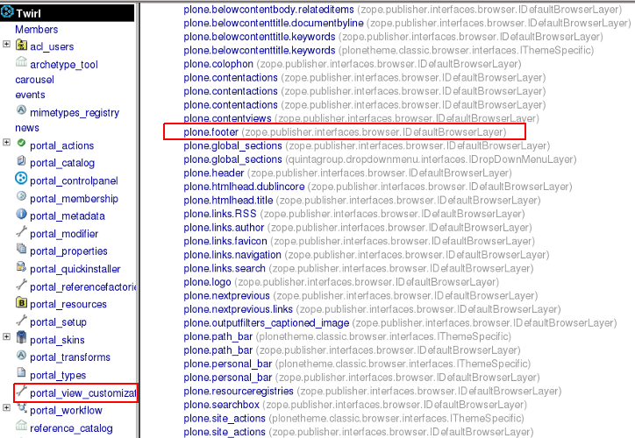Open the plone.resourceregistries link
The height and width of the screenshot is (438, 635).
(x=239, y=391)
